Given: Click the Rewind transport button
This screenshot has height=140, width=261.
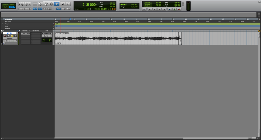Looking at the screenshot, I should 154,9.
